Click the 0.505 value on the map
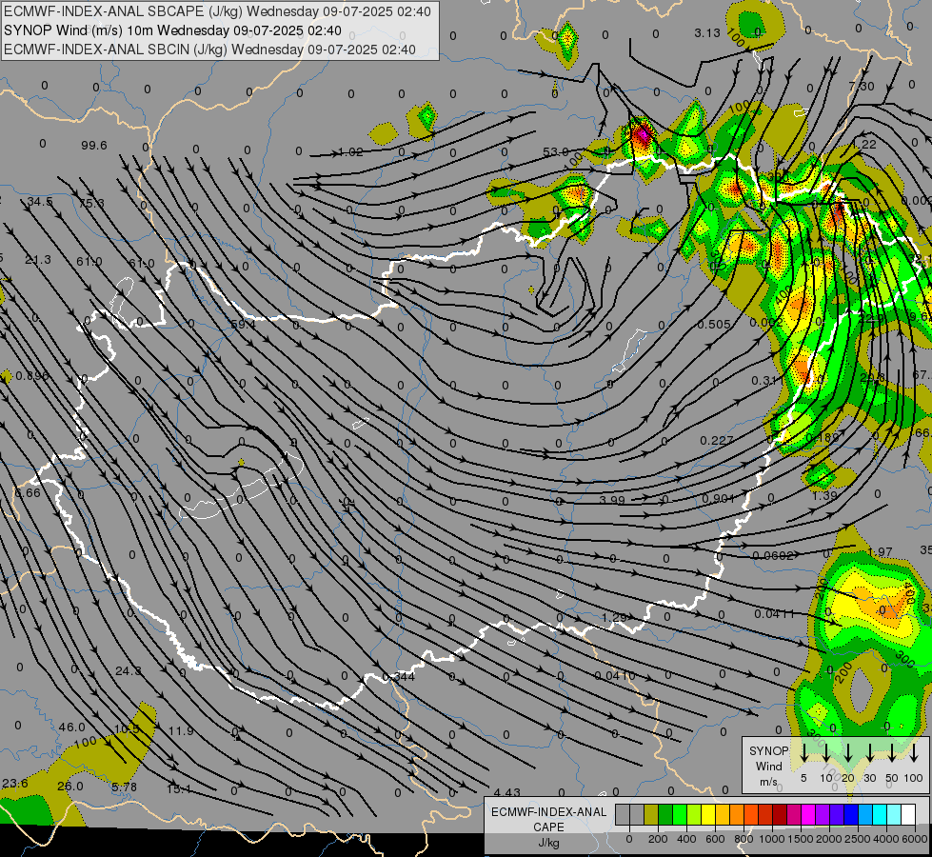Screen dimensions: 932x857 click(714, 324)
